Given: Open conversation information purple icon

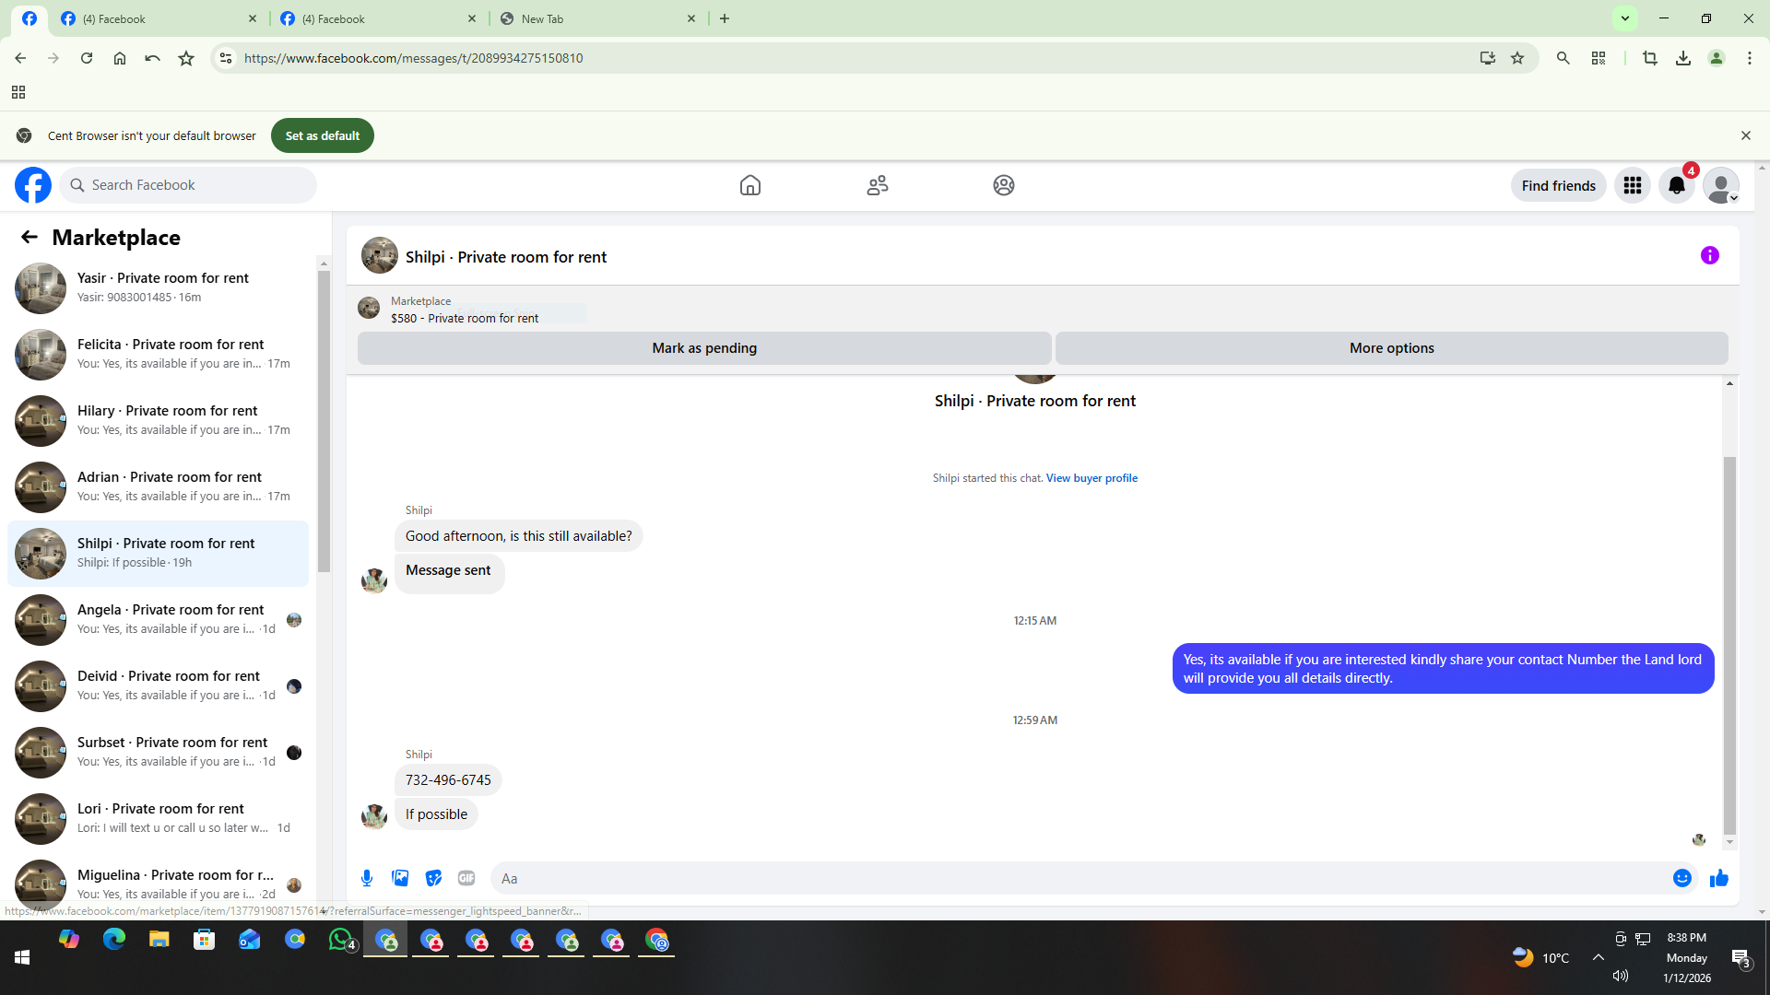Looking at the screenshot, I should [1709, 256].
